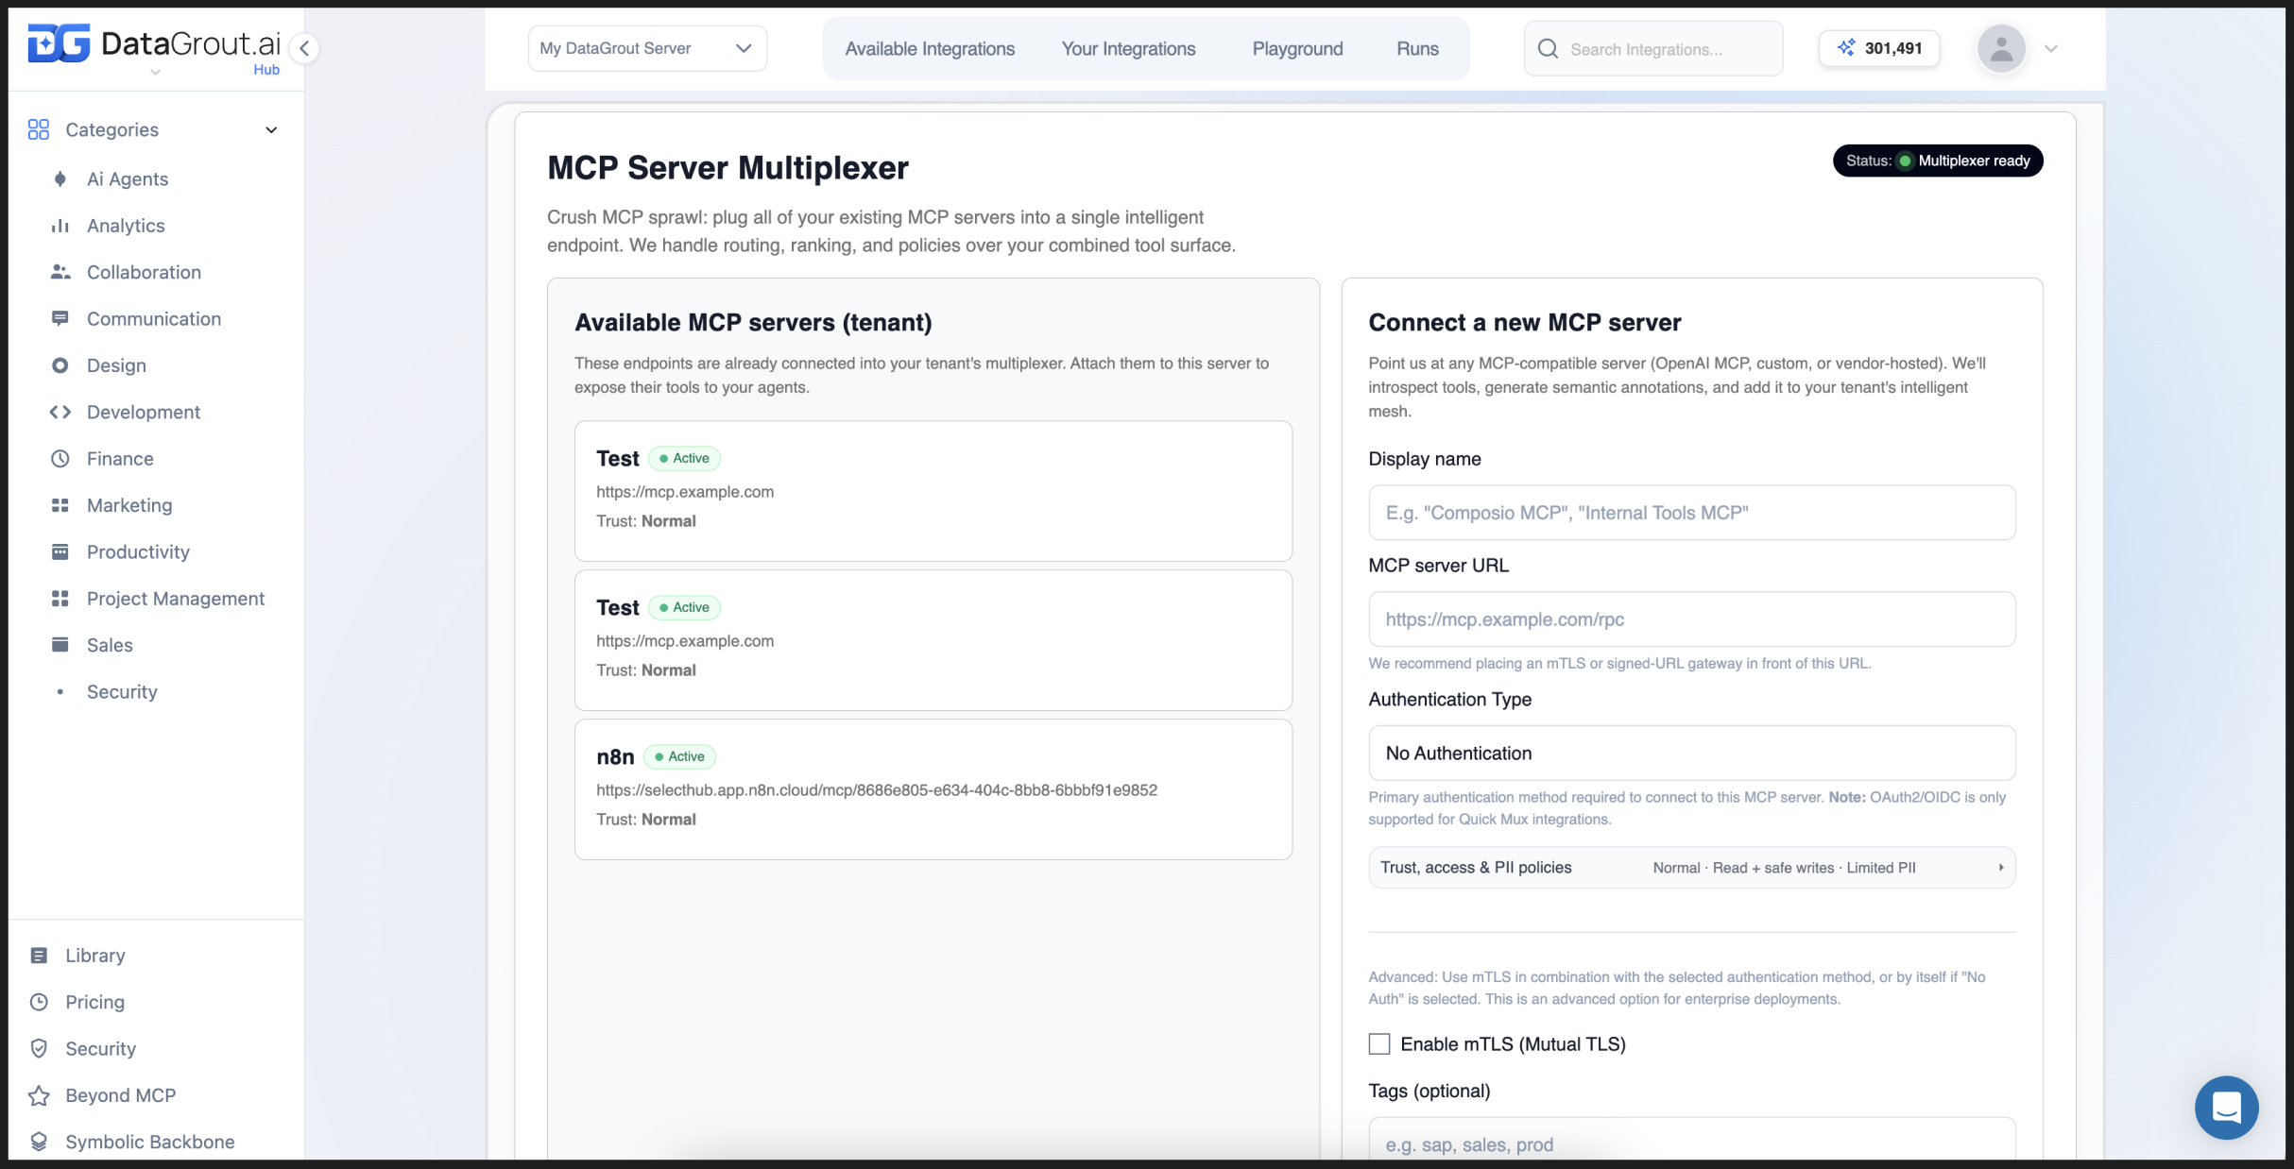Open the Authentication Type dropdown

1691,754
